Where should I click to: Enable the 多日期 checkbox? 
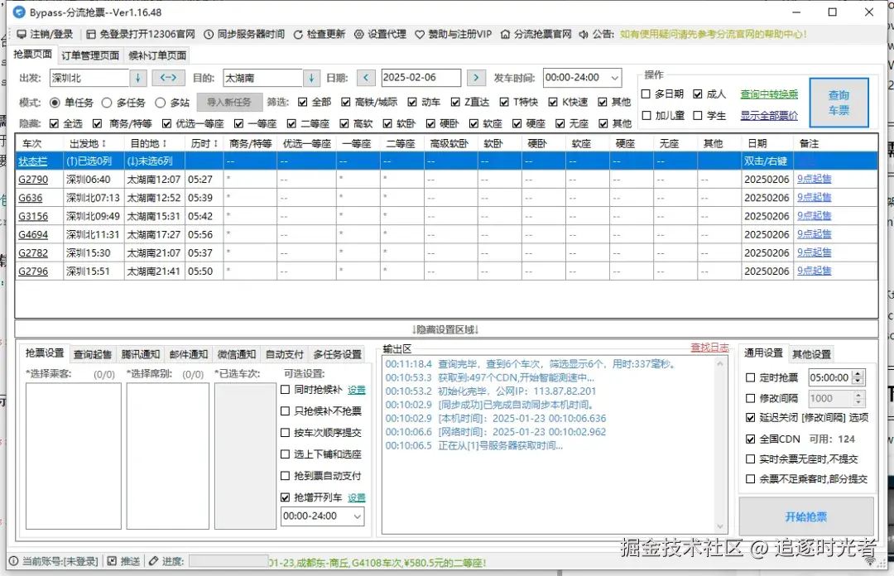coord(646,94)
